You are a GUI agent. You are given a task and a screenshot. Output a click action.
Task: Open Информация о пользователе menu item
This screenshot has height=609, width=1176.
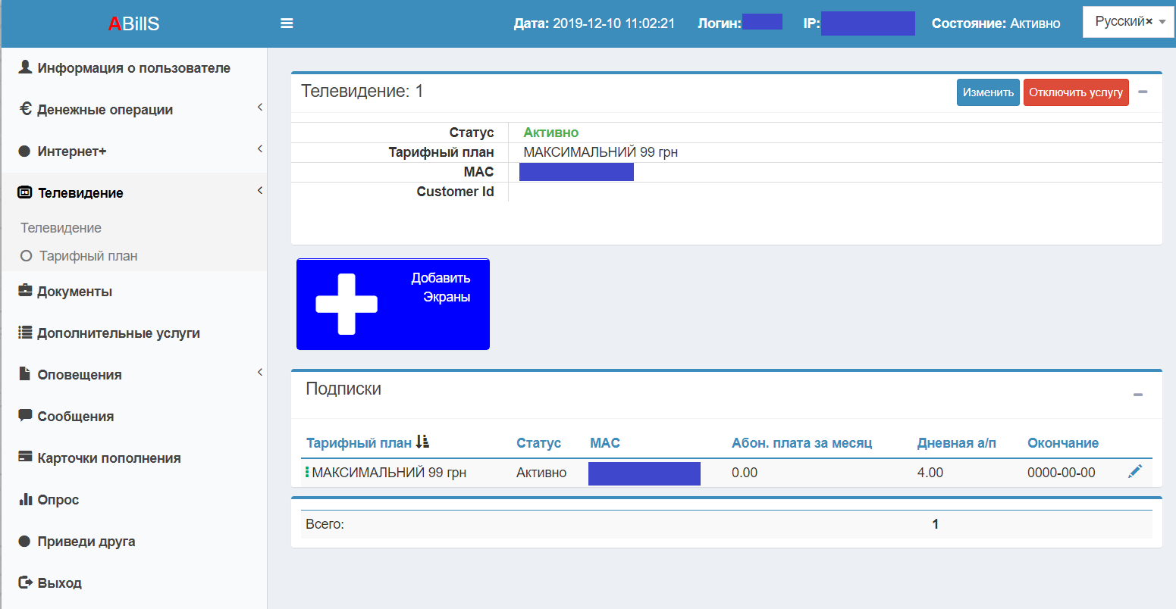click(133, 68)
